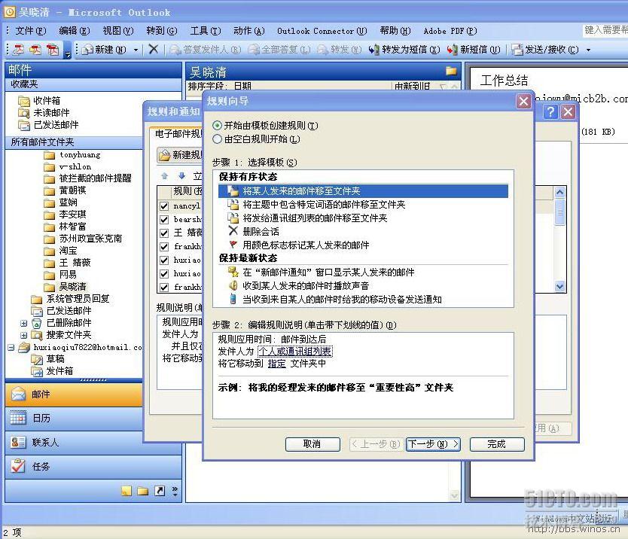Open the 视图 menu
Screen dimensions: 628x539
[117, 31]
